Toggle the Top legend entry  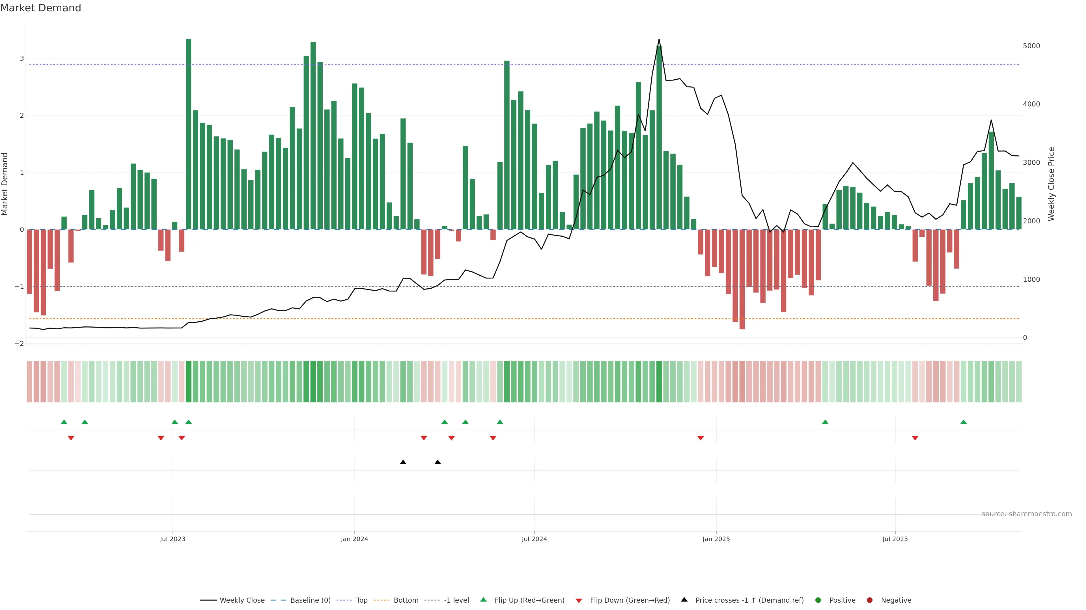coord(361,600)
